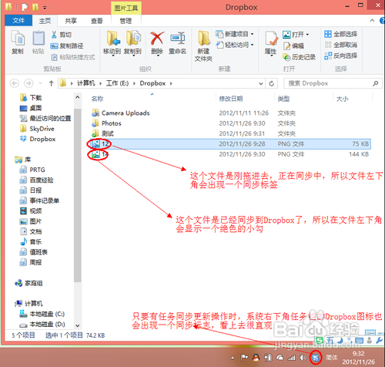Select the Photos folder

pos(106,123)
